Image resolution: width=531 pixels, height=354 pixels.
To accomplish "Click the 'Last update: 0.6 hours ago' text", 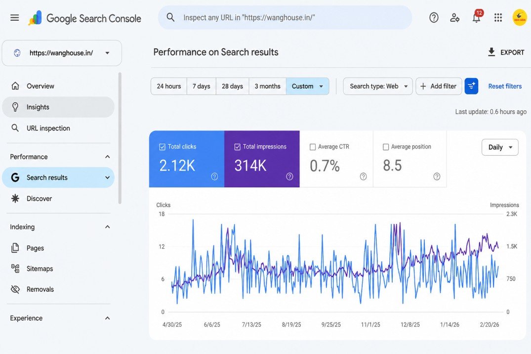I will tap(490, 112).
